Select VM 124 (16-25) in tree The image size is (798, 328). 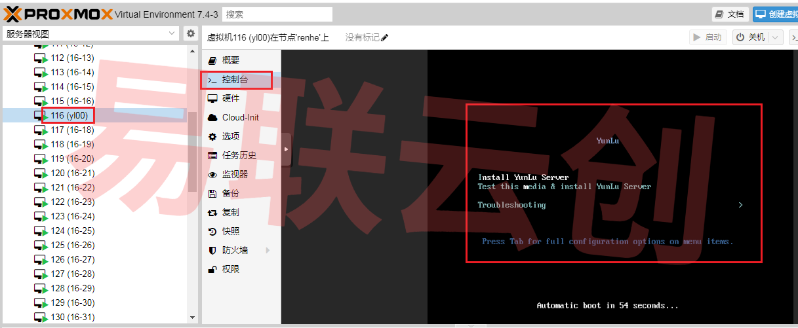(72, 230)
